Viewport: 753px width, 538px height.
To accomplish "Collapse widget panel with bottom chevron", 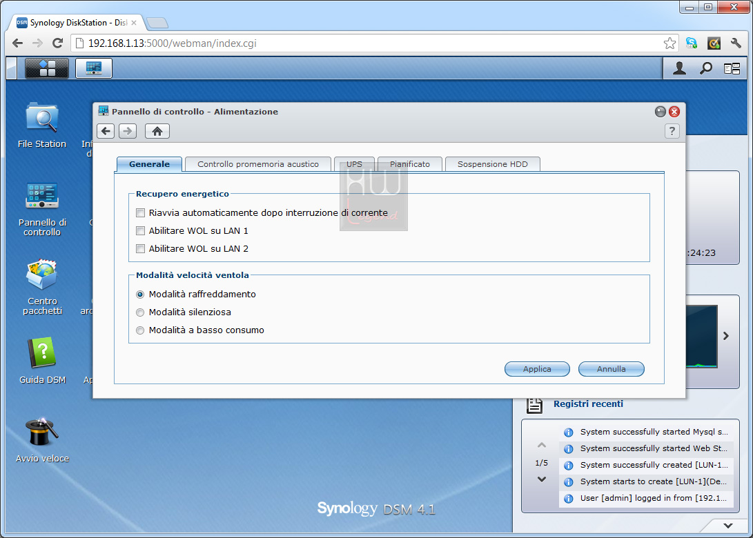I will (728, 526).
